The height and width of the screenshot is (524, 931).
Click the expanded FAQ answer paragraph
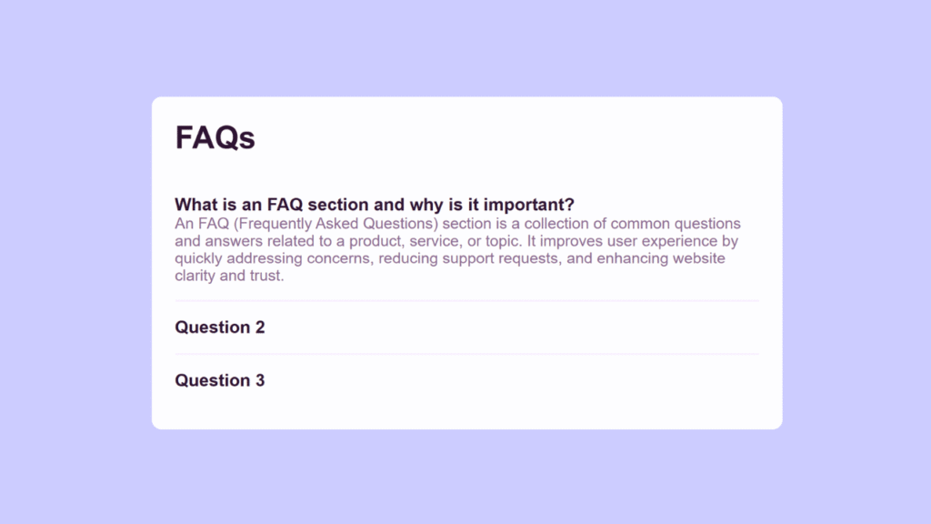point(455,249)
